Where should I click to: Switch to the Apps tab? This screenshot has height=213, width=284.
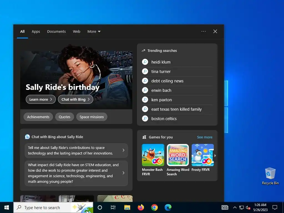click(x=36, y=32)
